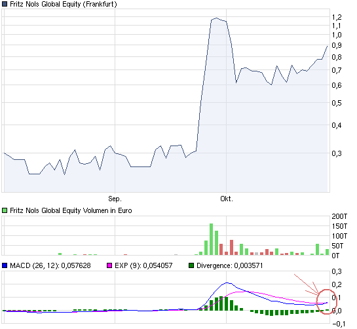Click the 100T volume axis label

[x=339, y=236]
